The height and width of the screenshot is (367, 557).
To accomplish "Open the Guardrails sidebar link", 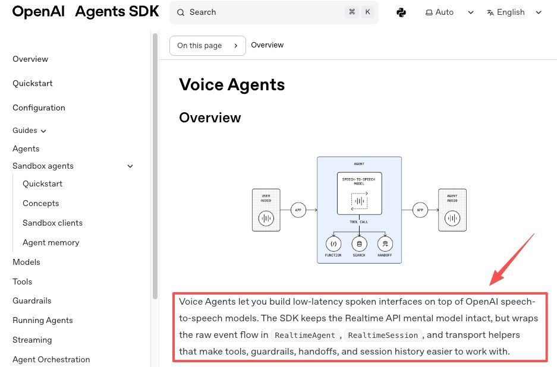I will pyautogui.click(x=32, y=300).
